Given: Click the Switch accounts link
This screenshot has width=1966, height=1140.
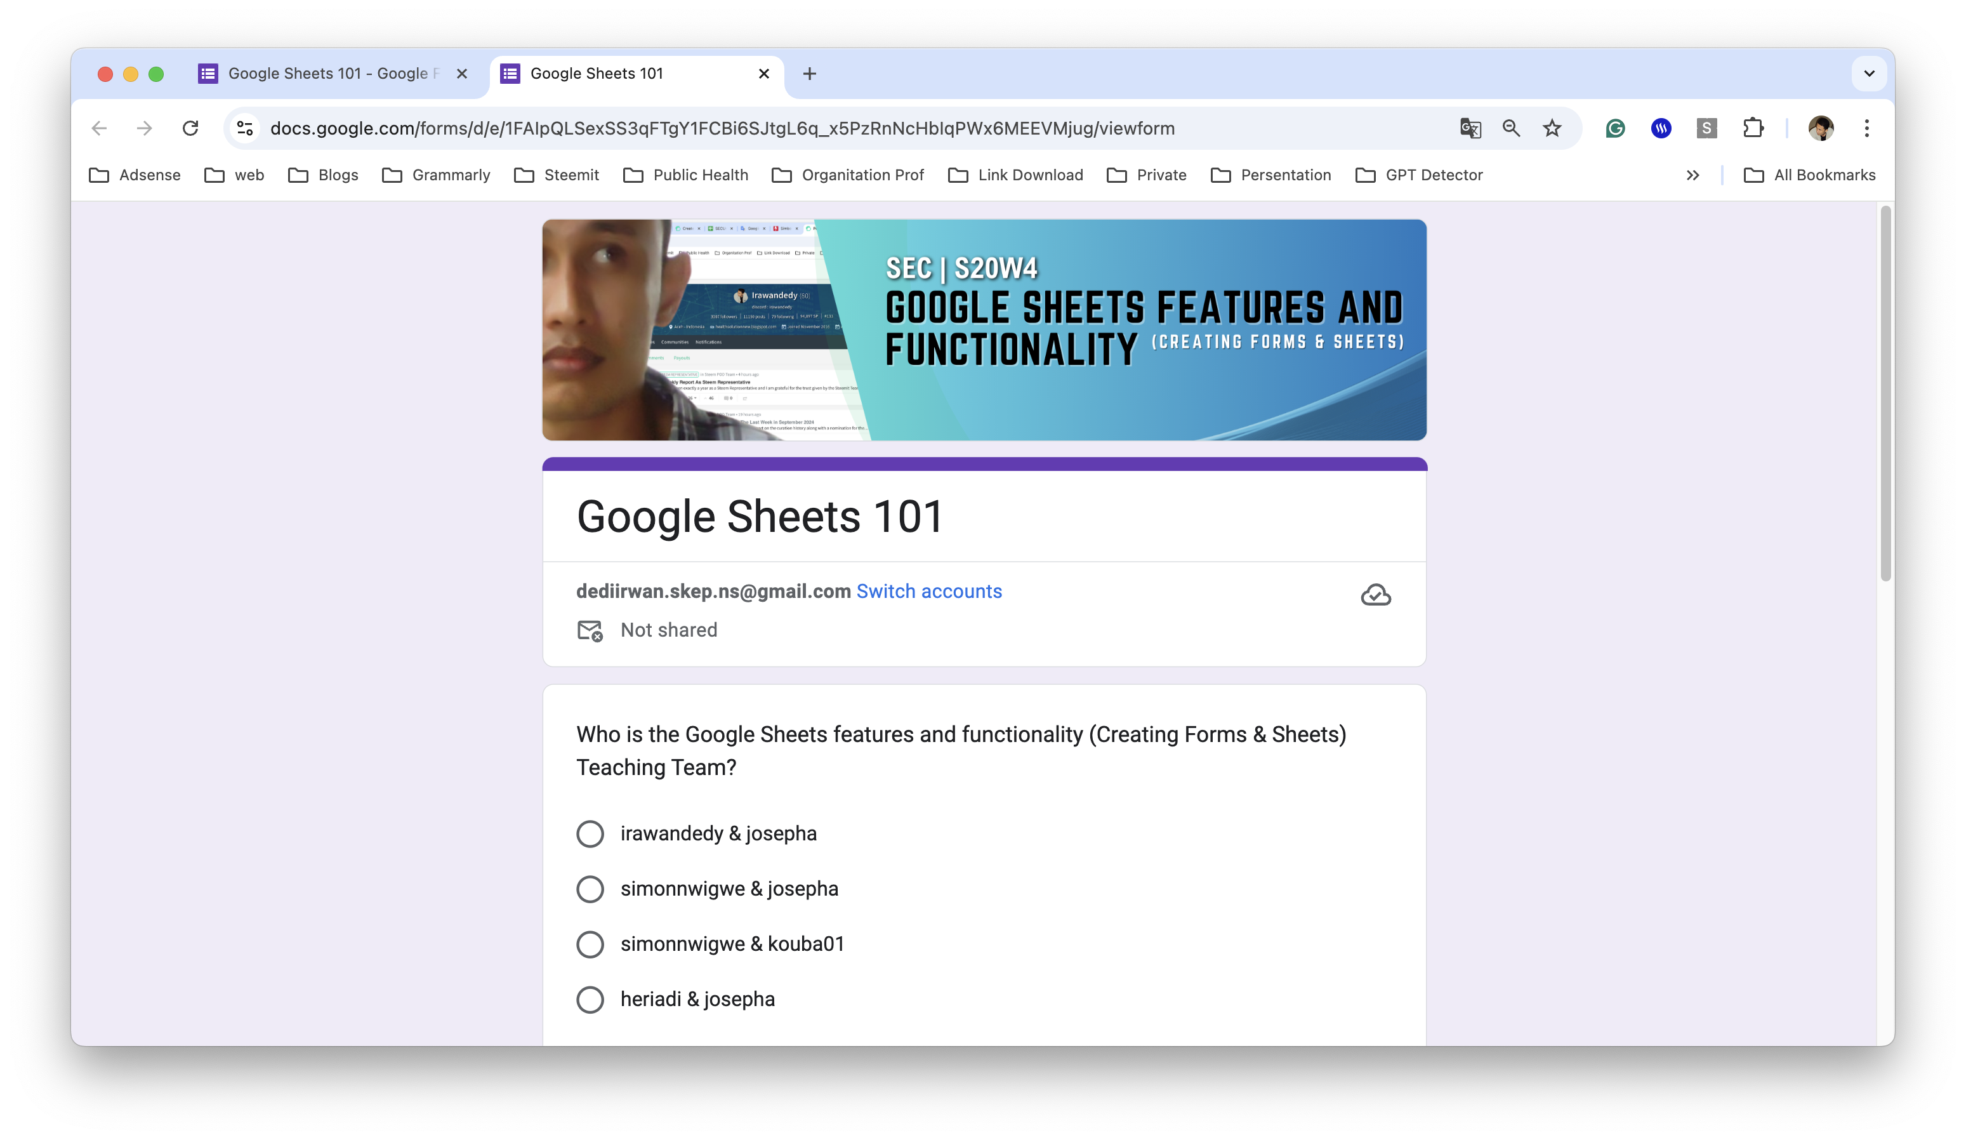Looking at the screenshot, I should pyautogui.click(x=928, y=592).
